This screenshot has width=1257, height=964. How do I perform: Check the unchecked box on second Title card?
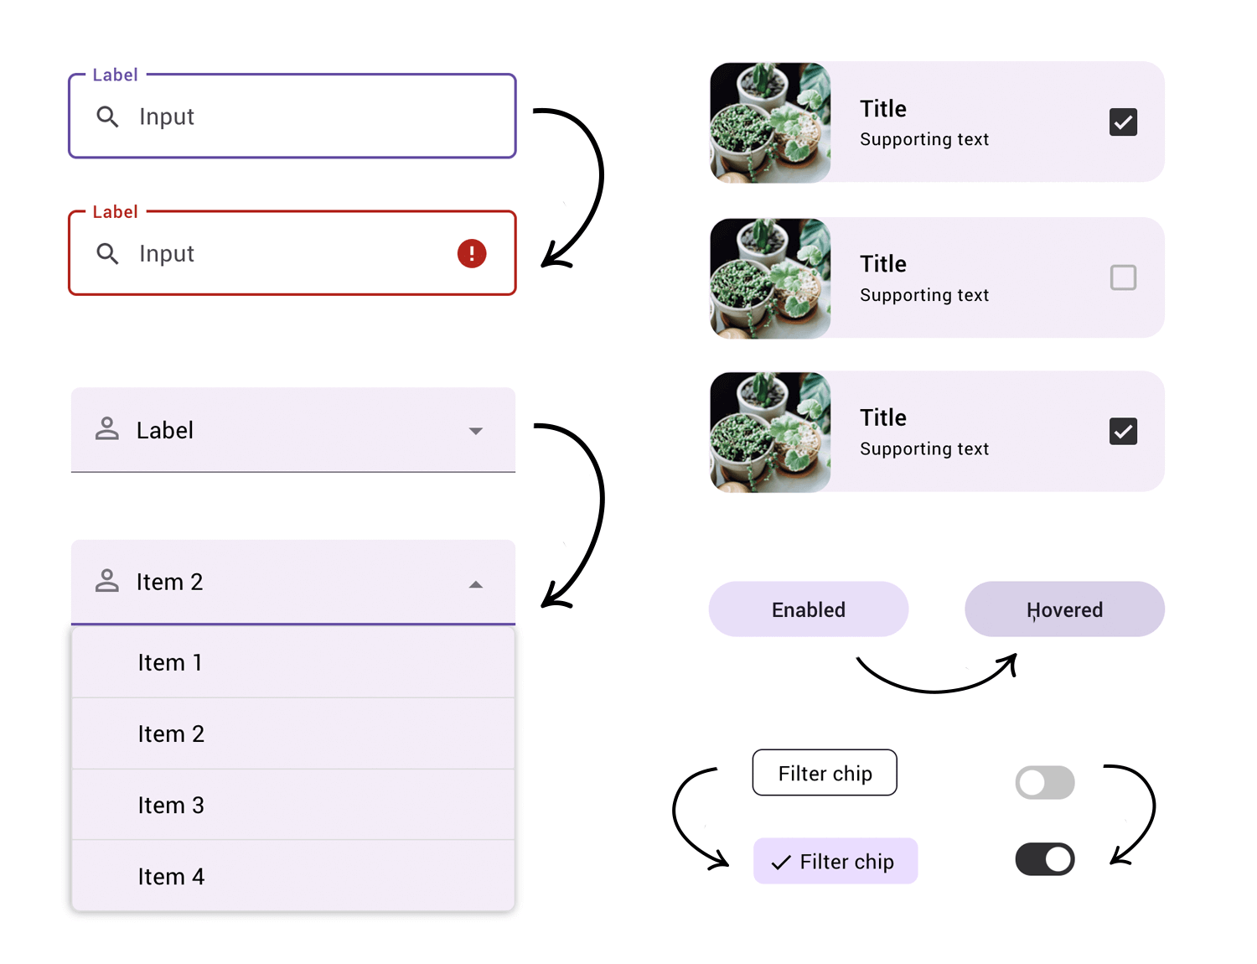pyautogui.click(x=1123, y=277)
